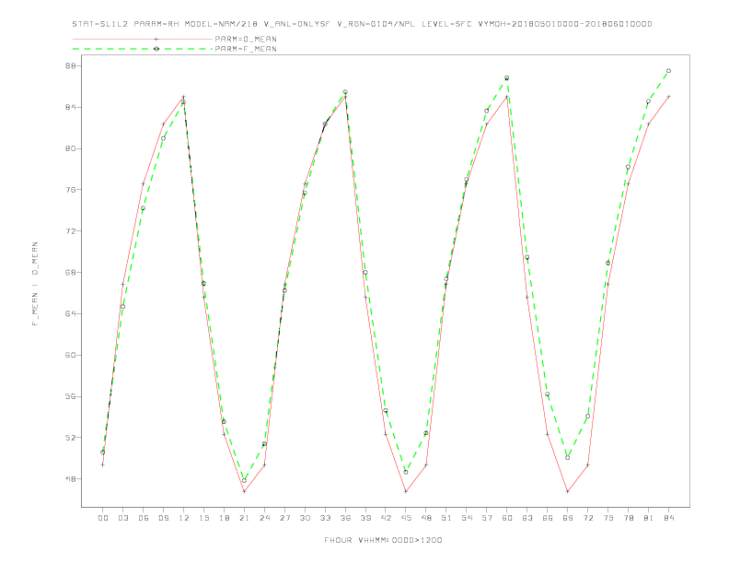Click the y-axis tick label 60

click(71, 355)
